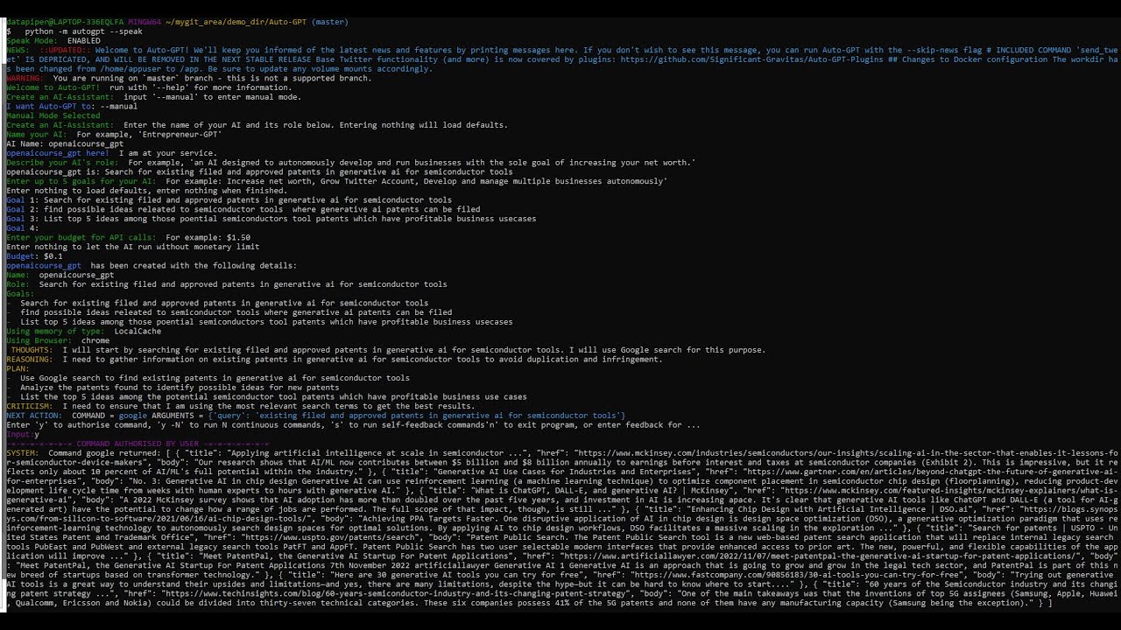Click the 'Input:y' line
The width and height of the screenshot is (1121, 630).
23,435
